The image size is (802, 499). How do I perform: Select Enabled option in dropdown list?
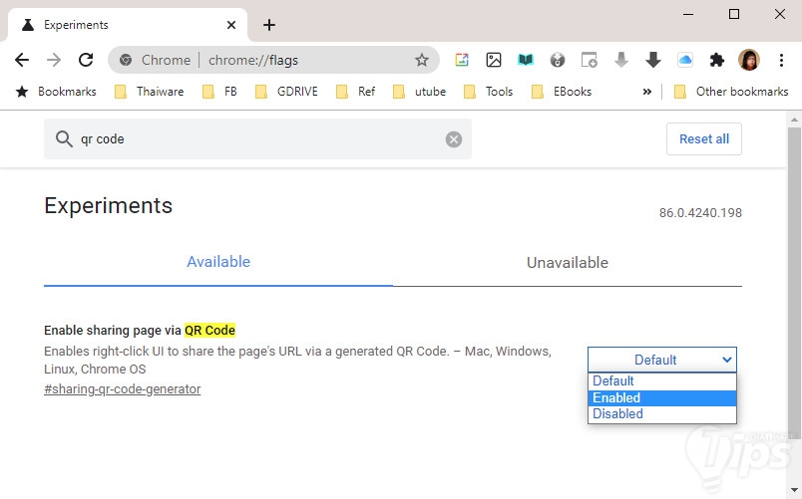pos(662,397)
